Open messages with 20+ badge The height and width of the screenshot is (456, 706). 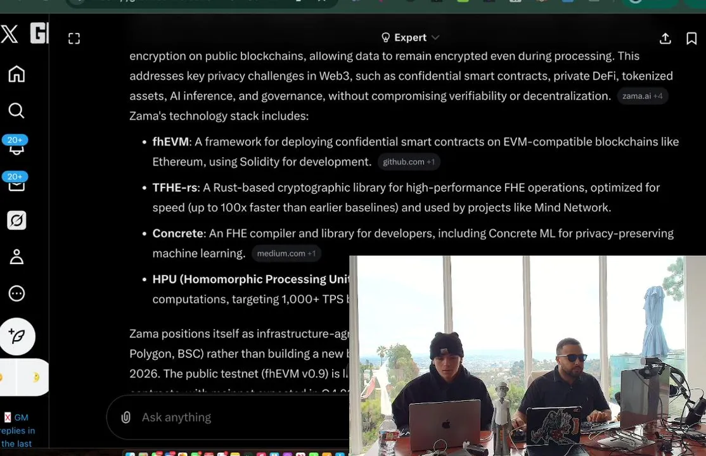click(x=15, y=181)
